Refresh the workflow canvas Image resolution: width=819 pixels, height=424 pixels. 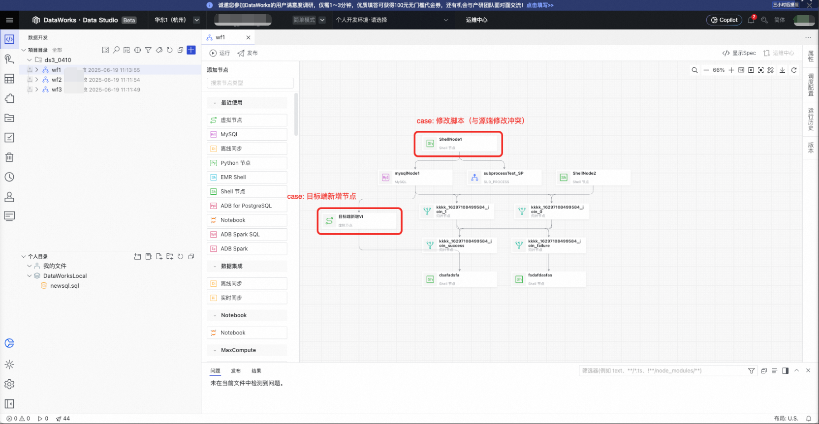[x=794, y=70]
